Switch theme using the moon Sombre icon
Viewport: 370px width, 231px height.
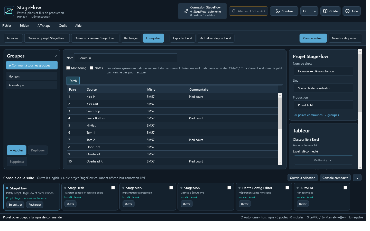[278, 11]
